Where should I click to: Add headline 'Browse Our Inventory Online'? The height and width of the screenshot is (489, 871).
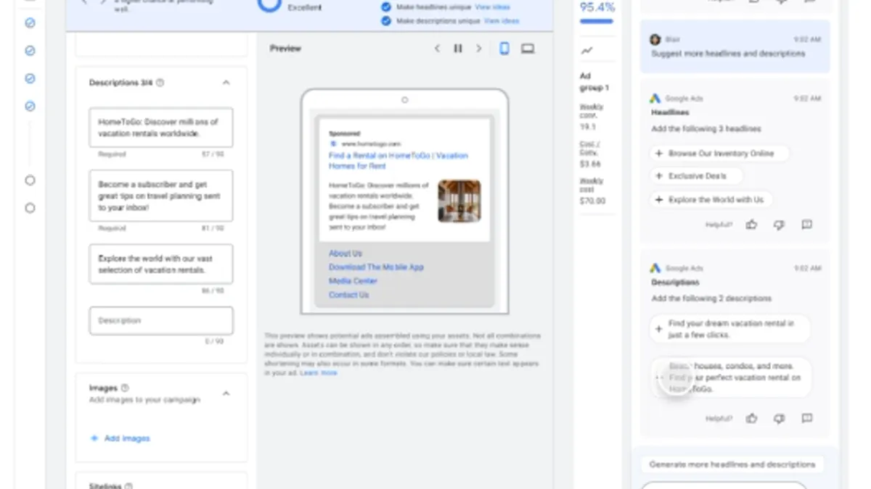tap(719, 154)
